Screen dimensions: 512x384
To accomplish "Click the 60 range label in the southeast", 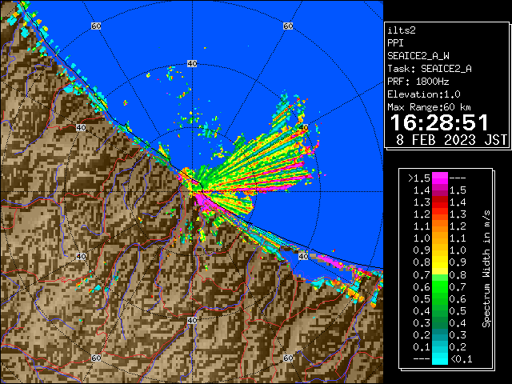I will (288, 358).
